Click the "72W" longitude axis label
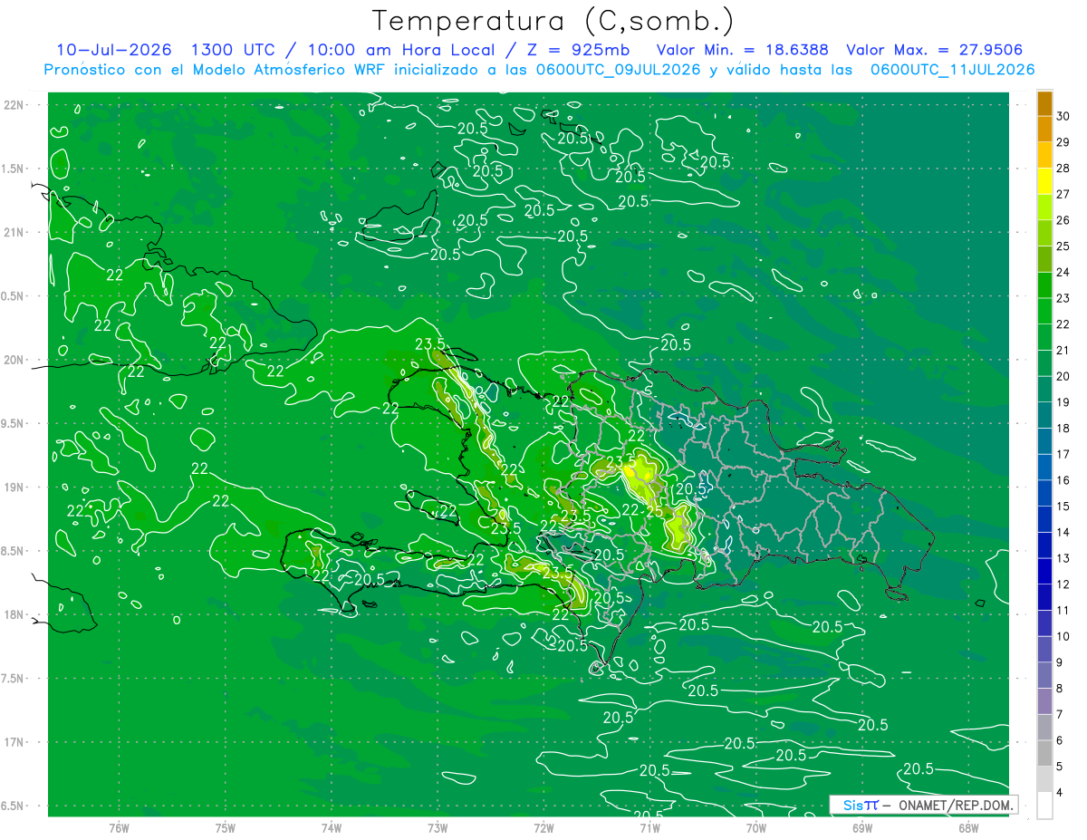1087x840 pixels. coord(543,828)
